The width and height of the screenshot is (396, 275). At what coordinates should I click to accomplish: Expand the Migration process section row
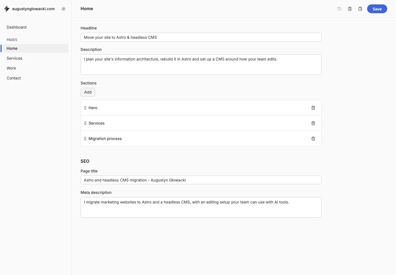click(x=201, y=139)
